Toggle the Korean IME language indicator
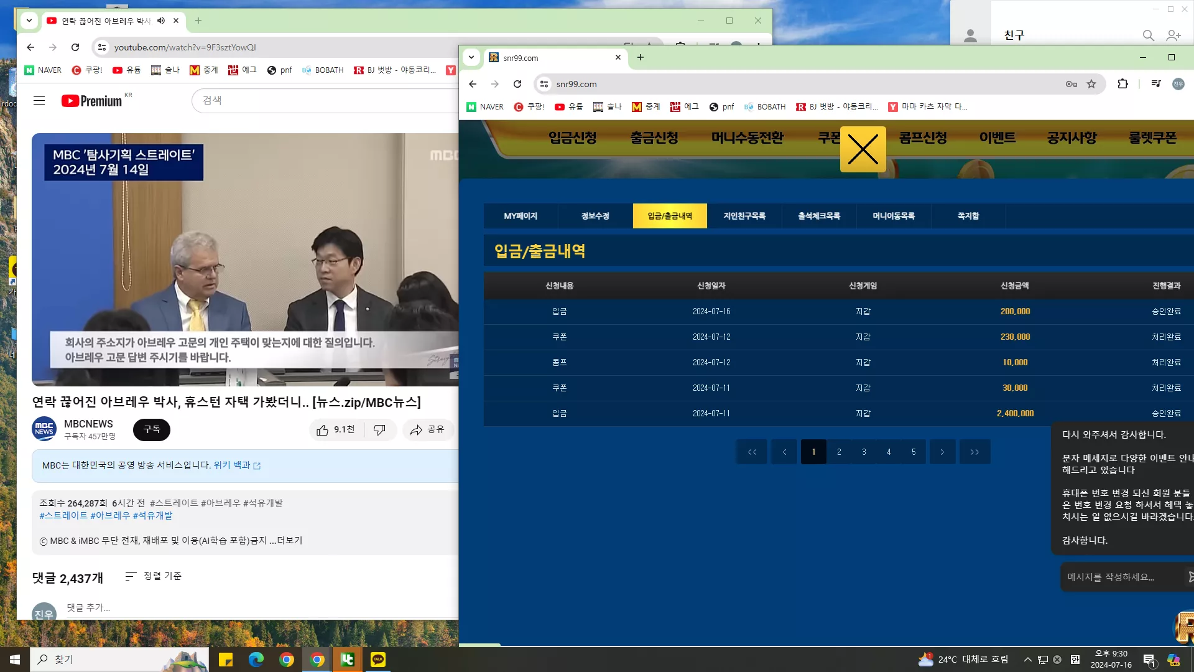Screen dimensions: 1194x672 1075,660
